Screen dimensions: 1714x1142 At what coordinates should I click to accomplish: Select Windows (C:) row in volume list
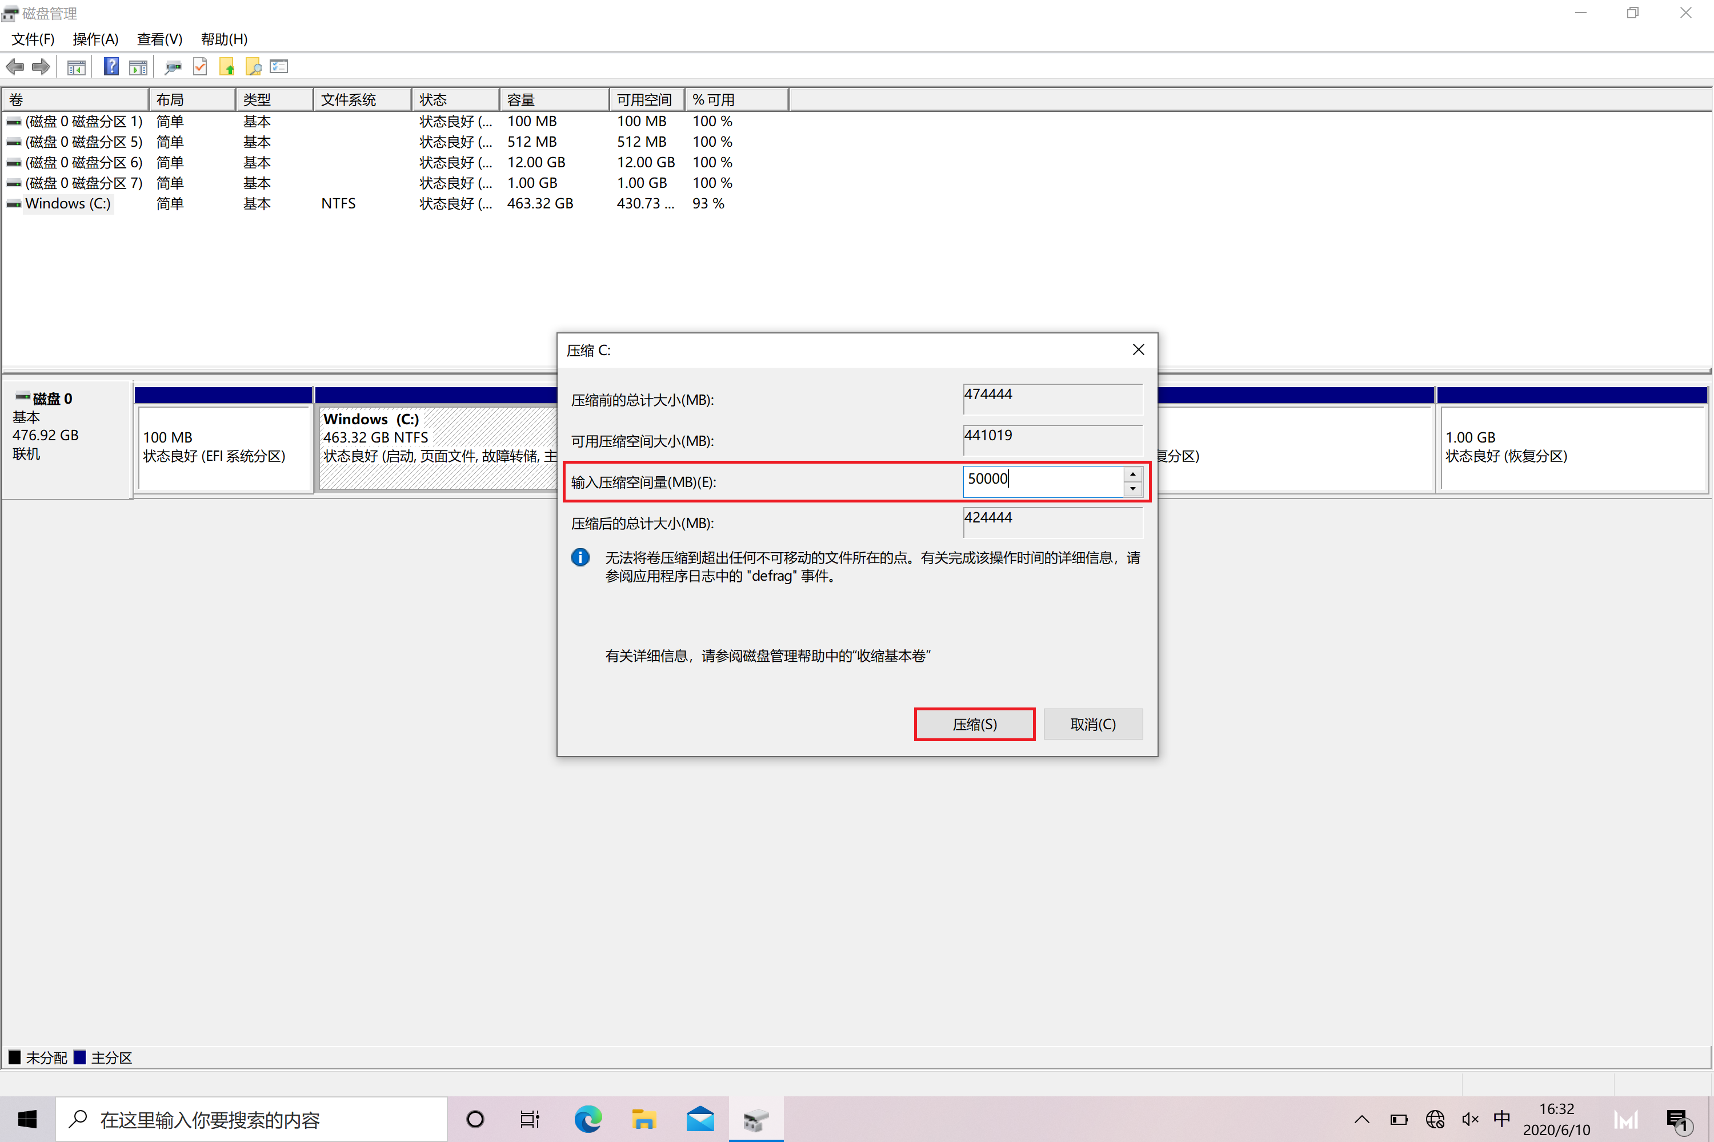coord(68,204)
